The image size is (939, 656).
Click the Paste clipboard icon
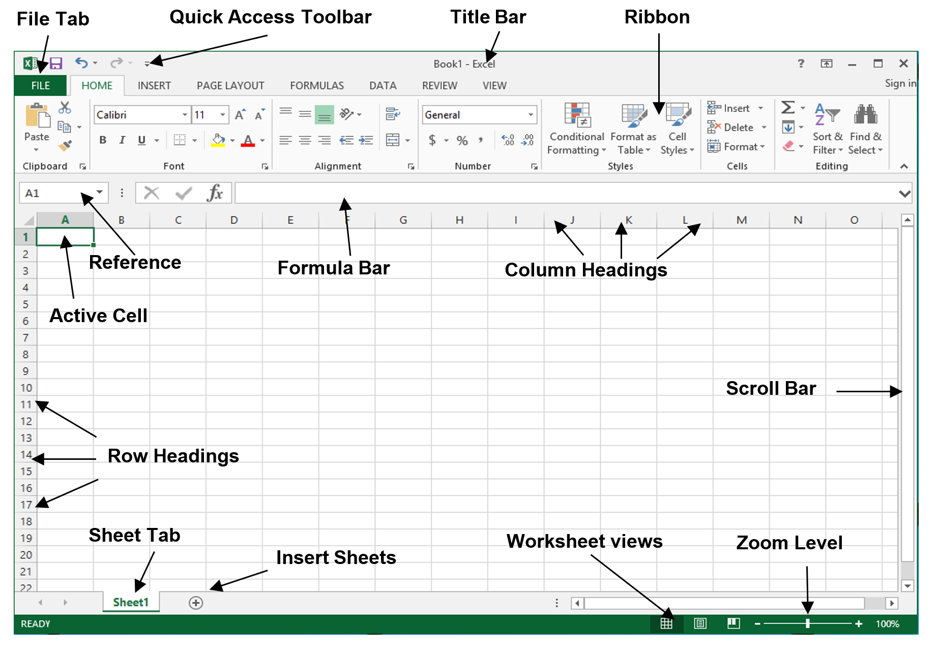click(37, 115)
